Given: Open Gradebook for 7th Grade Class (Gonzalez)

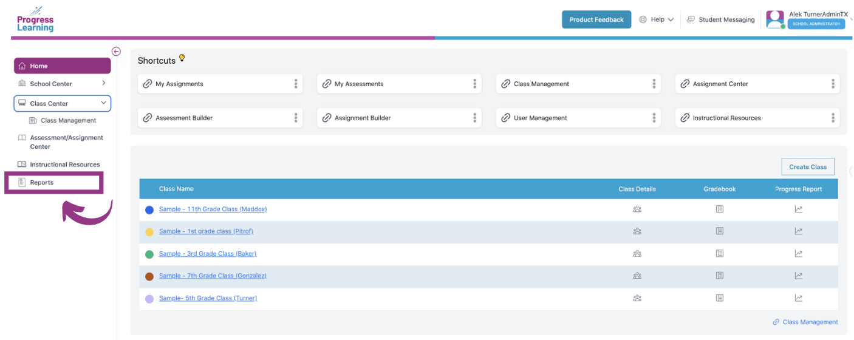Looking at the screenshot, I should [720, 276].
